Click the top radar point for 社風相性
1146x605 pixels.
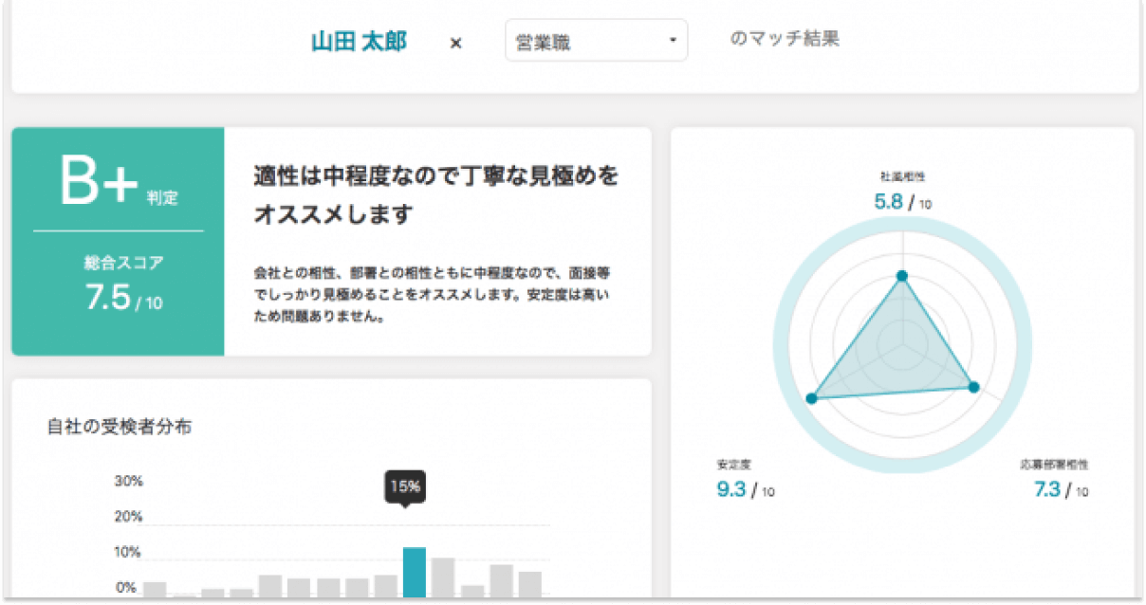click(x=902, y=276)
